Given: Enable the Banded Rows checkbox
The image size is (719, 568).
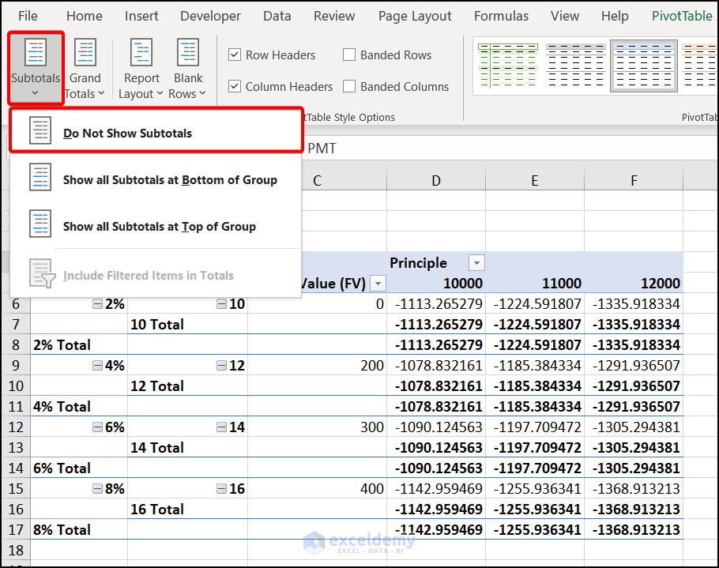Looking at the screenshot, I should tap(348, 55).
